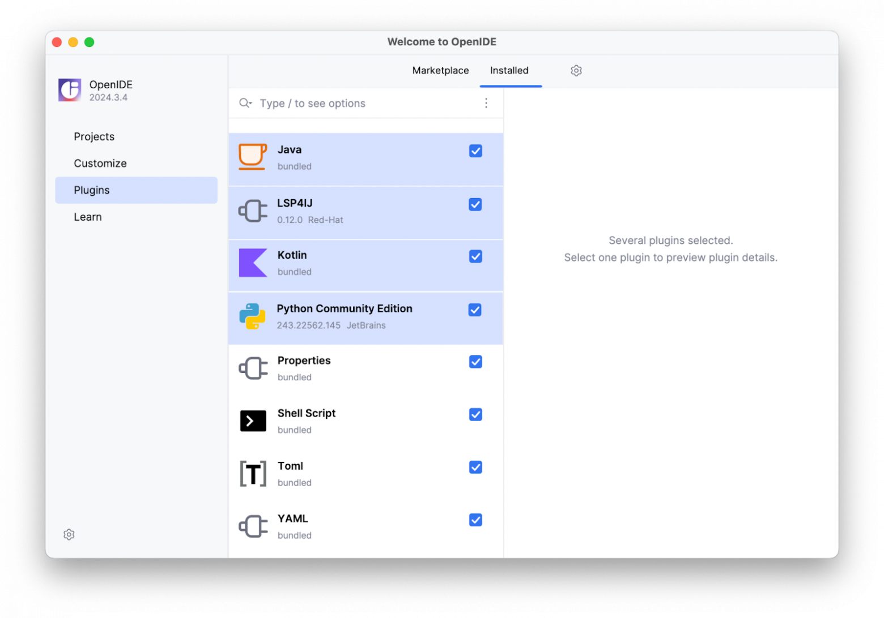Select the Java plugin name
This screenshot has height=618, width=884.
click(x=289, y=150)
